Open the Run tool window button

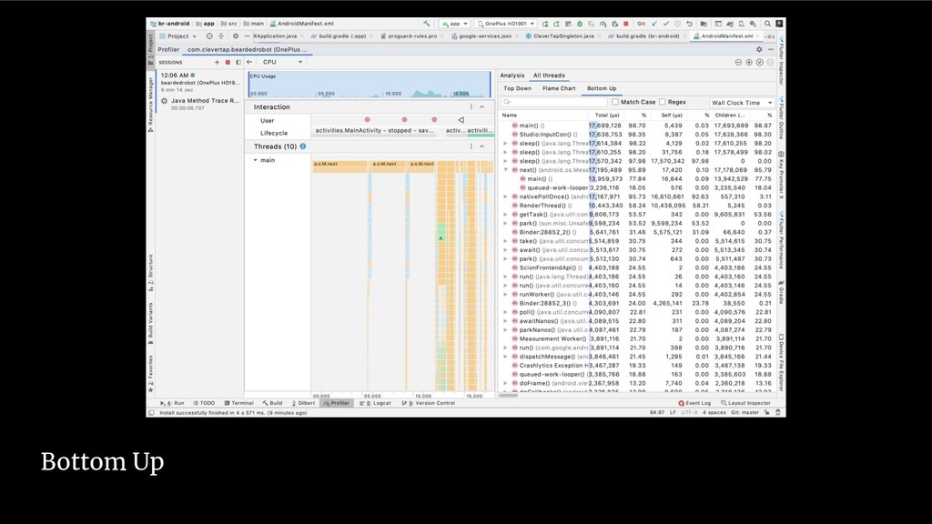(x=172, y=403)
